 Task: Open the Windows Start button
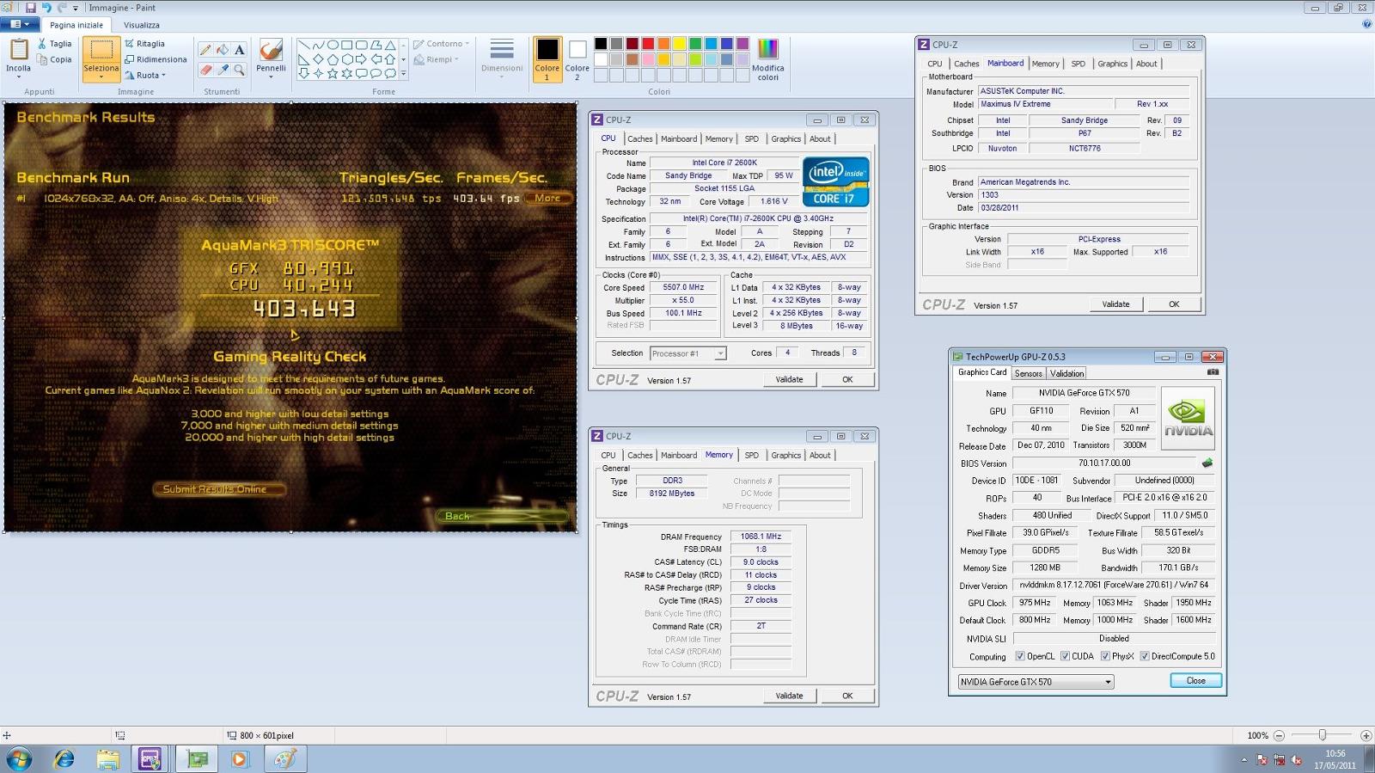tap(19, 758)
